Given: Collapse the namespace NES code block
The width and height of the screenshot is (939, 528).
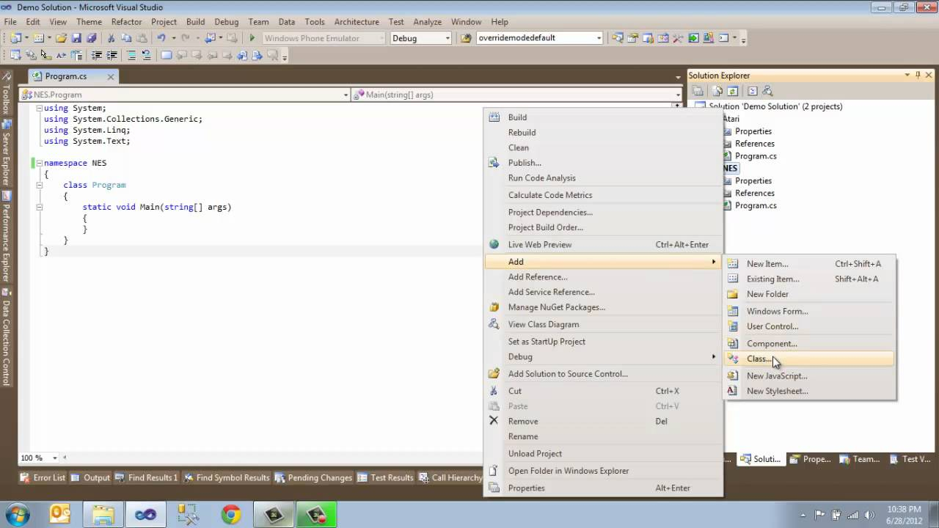Looking at the screenshot, I should coord(40,163).
